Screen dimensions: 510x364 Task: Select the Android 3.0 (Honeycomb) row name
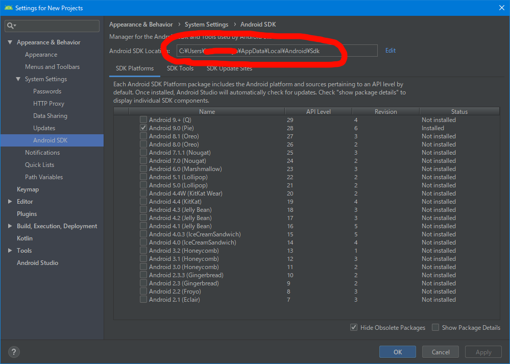click(184, 266)
